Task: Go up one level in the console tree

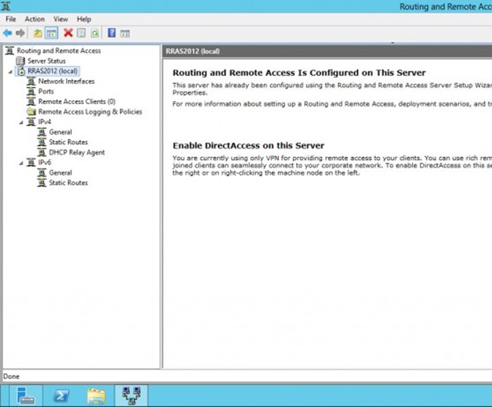Action: point(38,33)
